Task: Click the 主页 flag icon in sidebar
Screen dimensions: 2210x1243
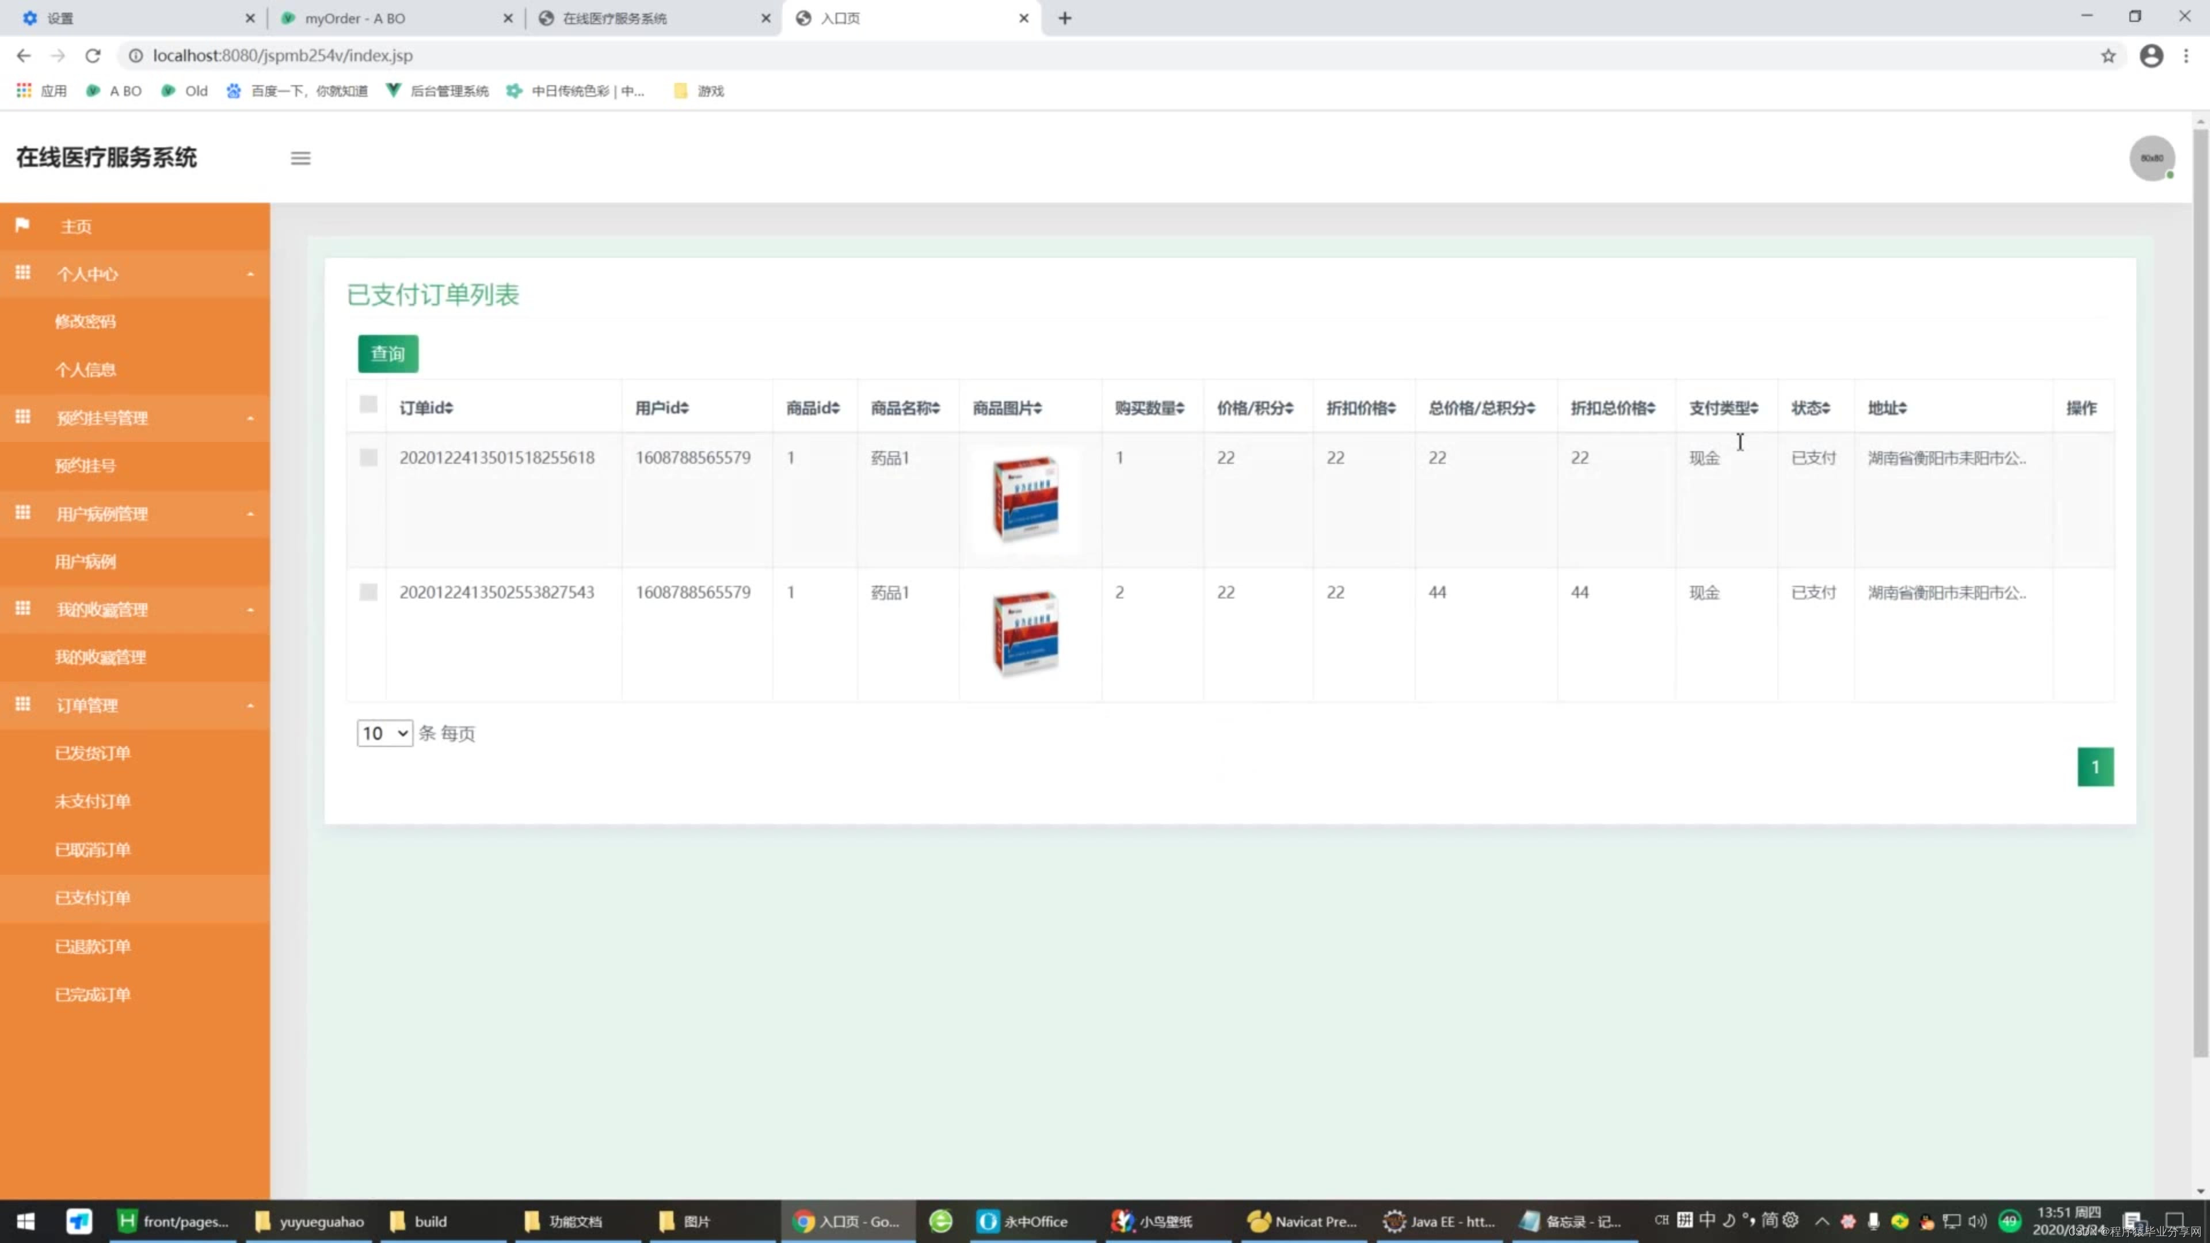Action: coord(22,226)
